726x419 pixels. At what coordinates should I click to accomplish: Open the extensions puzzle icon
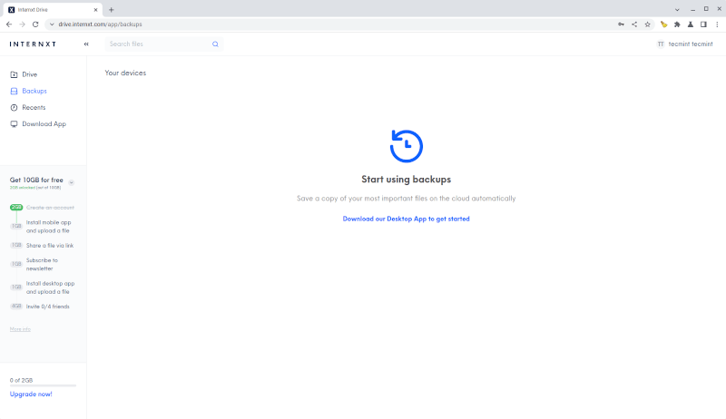[677, 24]
